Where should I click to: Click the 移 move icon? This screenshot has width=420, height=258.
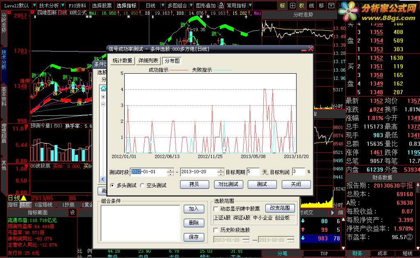(x=322, y=6)
